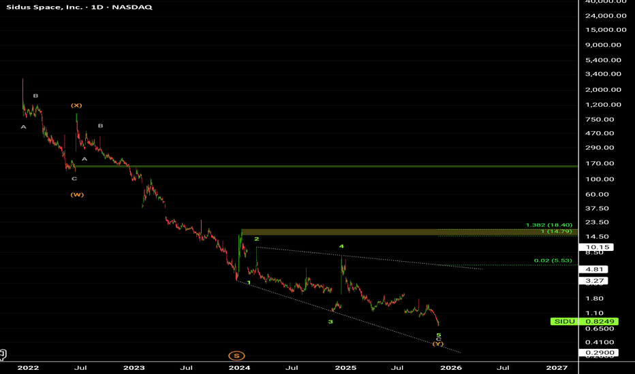
Task: Select the 10.15 price marker on the axis
Action: [596, 247]
